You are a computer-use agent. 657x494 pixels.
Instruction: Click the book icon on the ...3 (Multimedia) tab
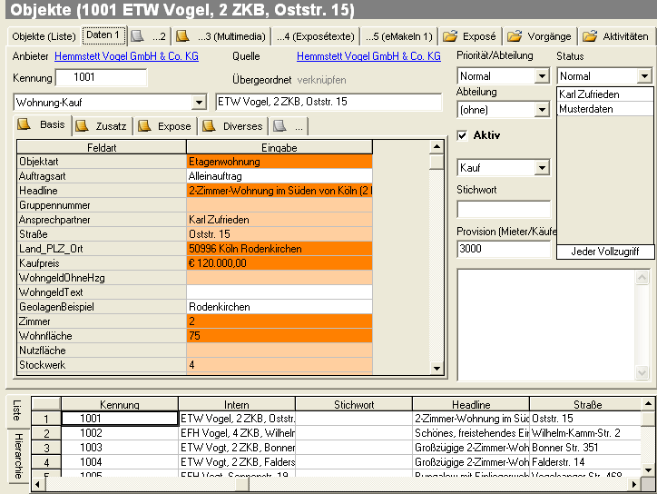click(x=181, y=36)
